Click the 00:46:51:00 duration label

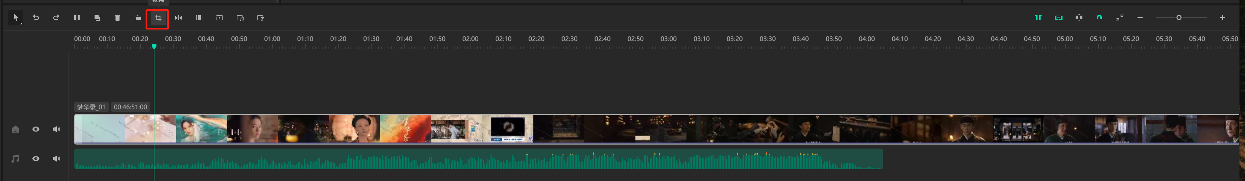pyautogui.click(x=130, y=107)
